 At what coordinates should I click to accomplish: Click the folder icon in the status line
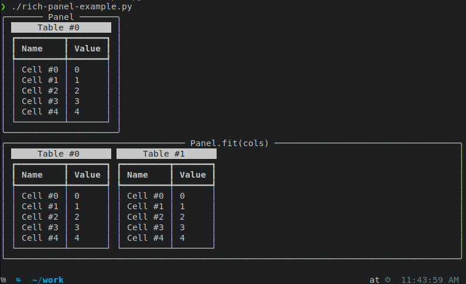tap(19, 279)
